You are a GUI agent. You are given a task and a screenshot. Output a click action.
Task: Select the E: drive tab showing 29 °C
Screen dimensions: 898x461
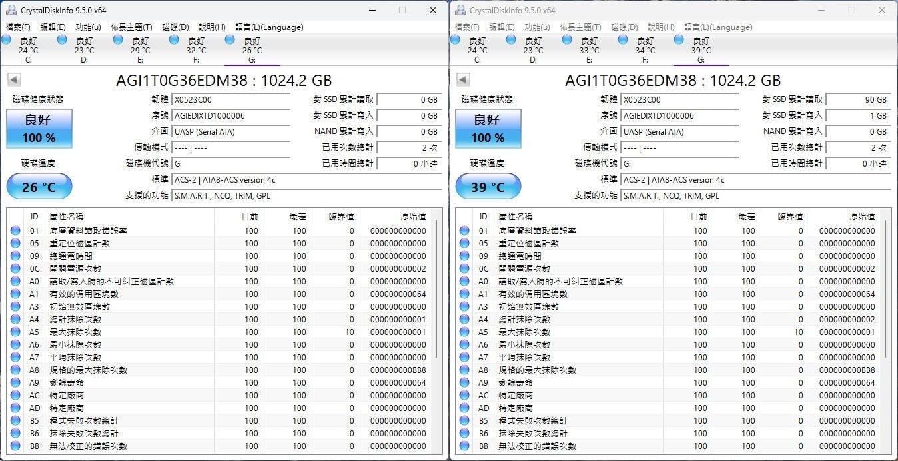point(140,50)
